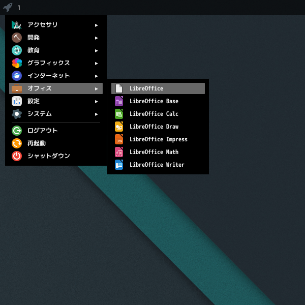Launch LibreOffice Impress from submenu
This screenshot has height=305, width=305.
[x=158, y=139]
